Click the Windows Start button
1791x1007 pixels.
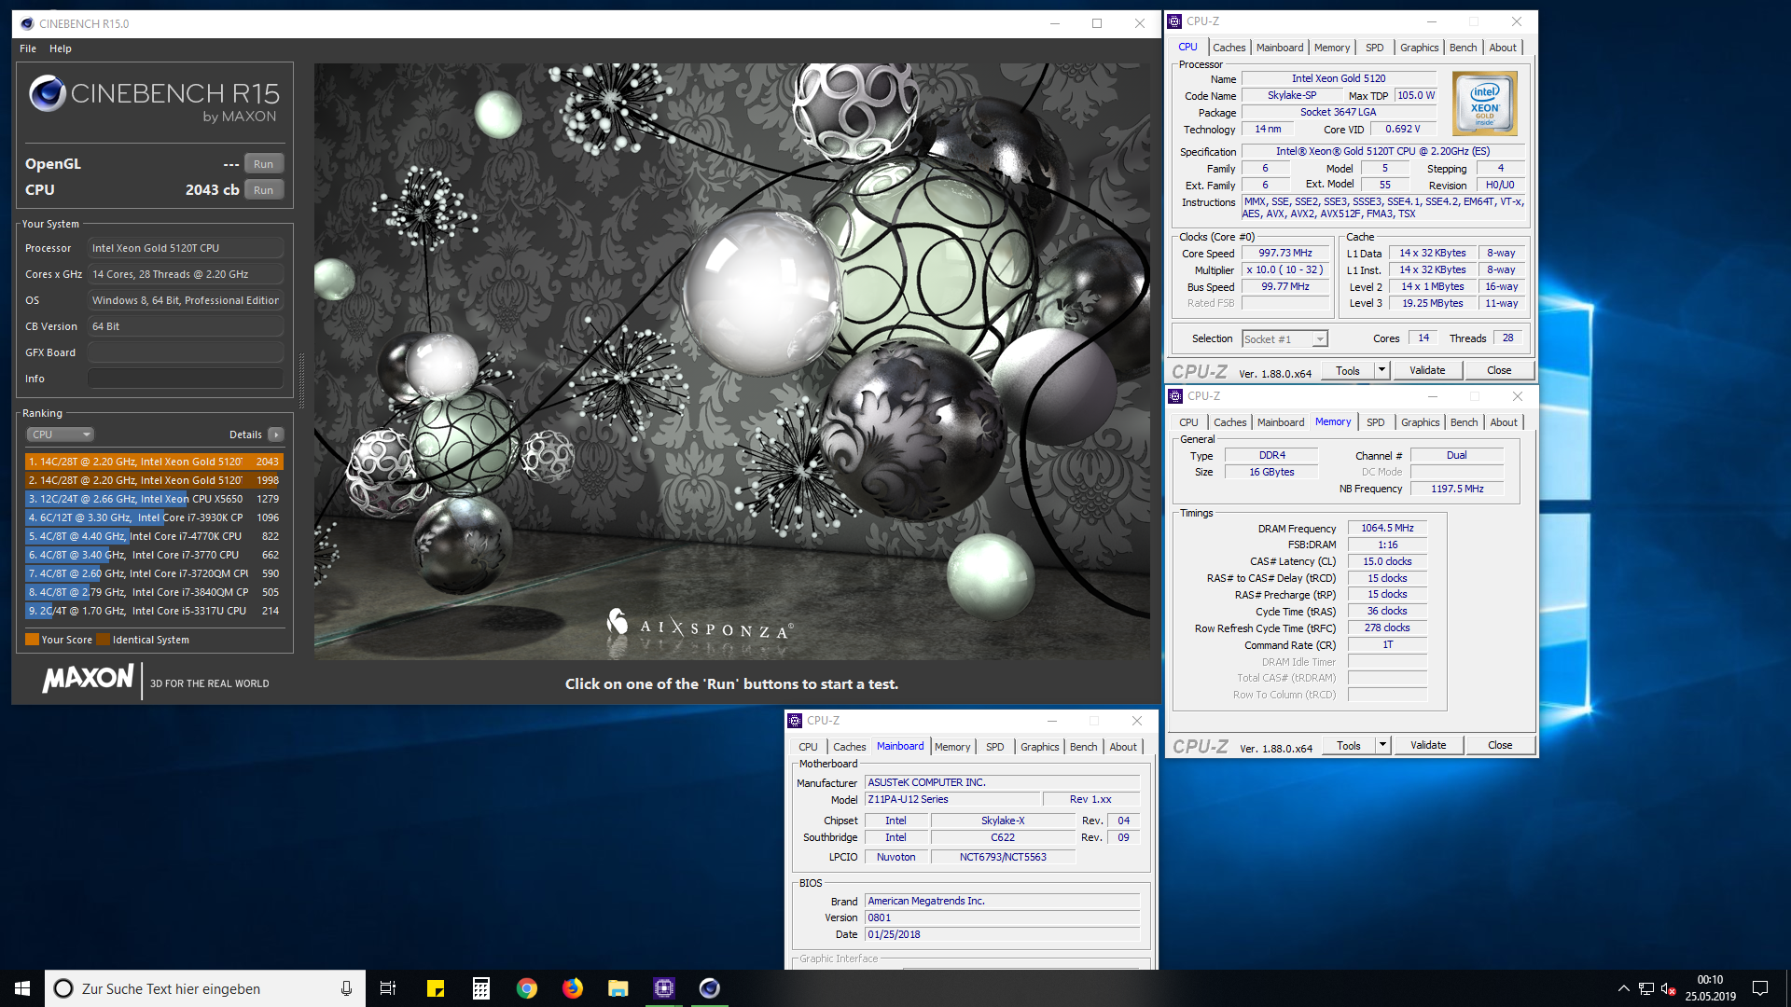coord(22,988)
